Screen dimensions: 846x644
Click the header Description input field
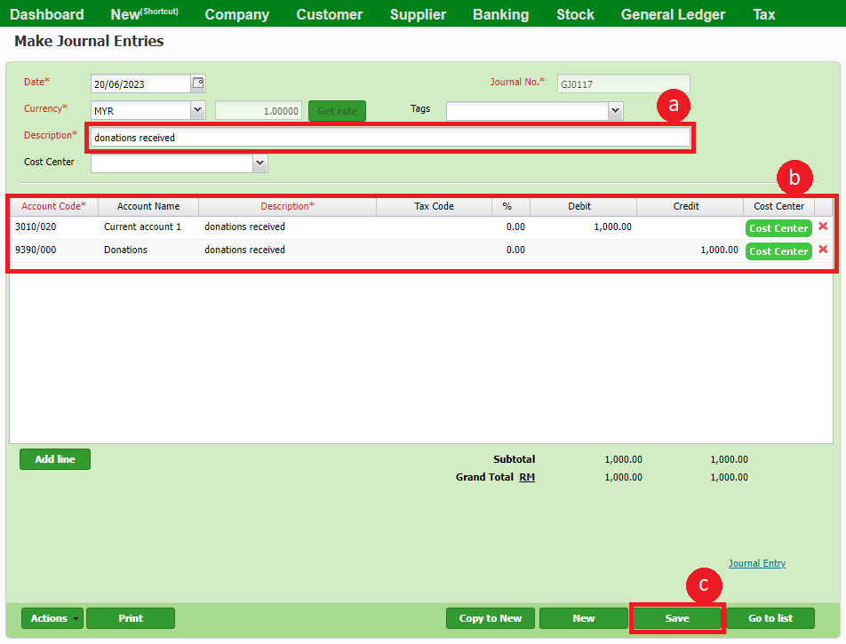pos(391,137)
